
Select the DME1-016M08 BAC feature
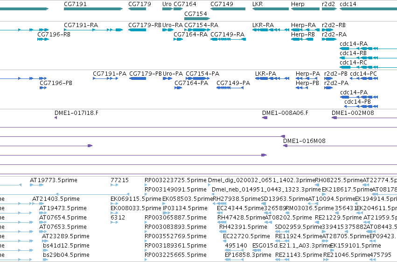340,146
